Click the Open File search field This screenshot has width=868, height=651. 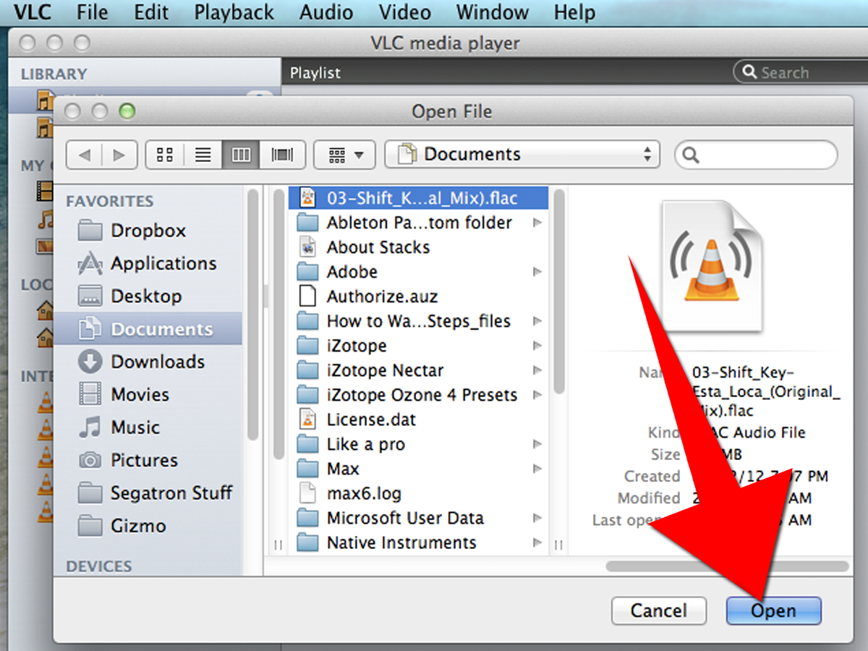756,155
